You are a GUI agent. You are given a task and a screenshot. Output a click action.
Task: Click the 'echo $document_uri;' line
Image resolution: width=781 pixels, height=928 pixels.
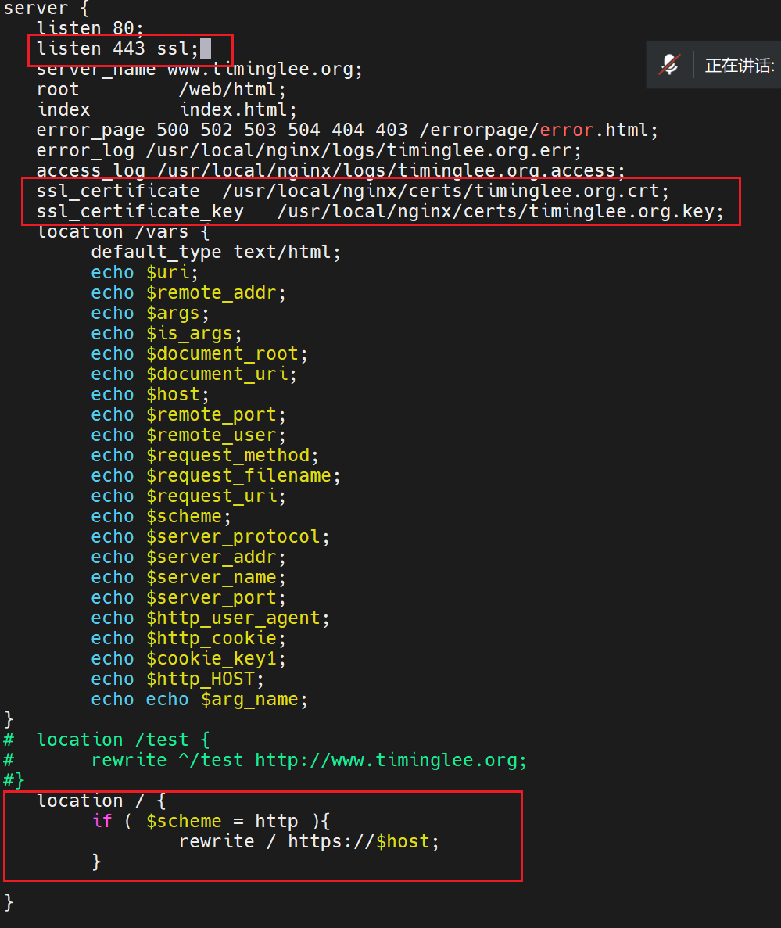[193, 374]
